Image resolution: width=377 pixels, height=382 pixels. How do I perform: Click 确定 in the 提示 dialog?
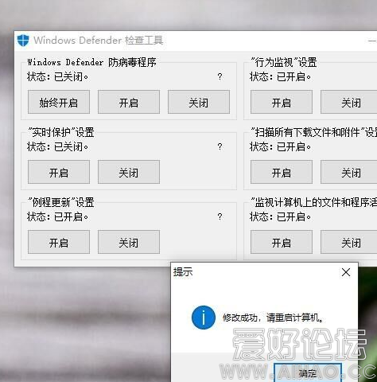tap(308, 372)
